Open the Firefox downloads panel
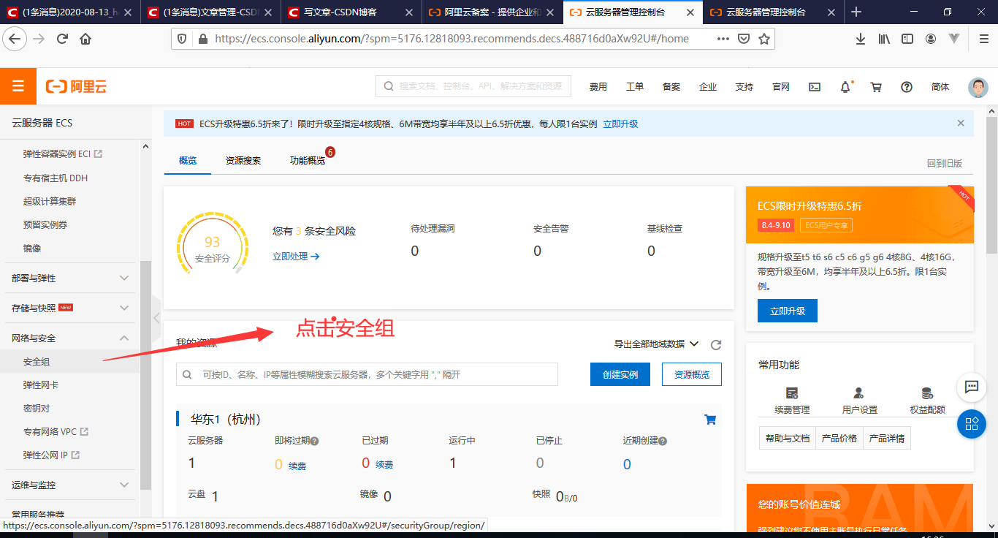The image size is (998, 538). tap(861, 39)
